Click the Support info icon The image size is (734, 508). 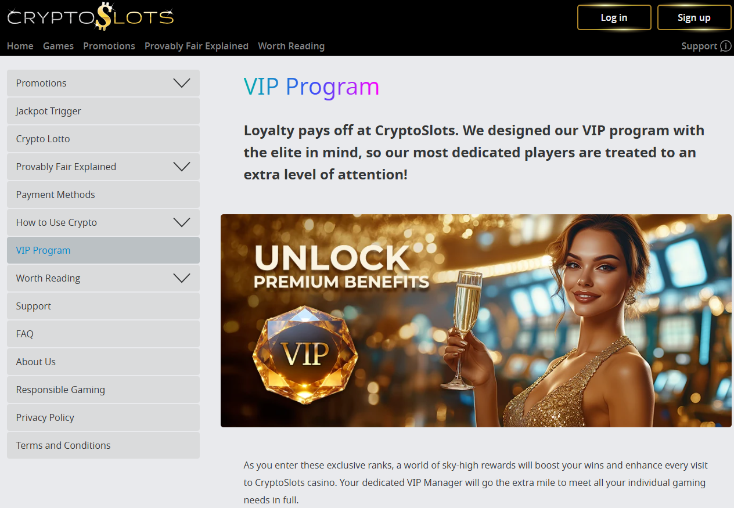click(x=725, y=46)
